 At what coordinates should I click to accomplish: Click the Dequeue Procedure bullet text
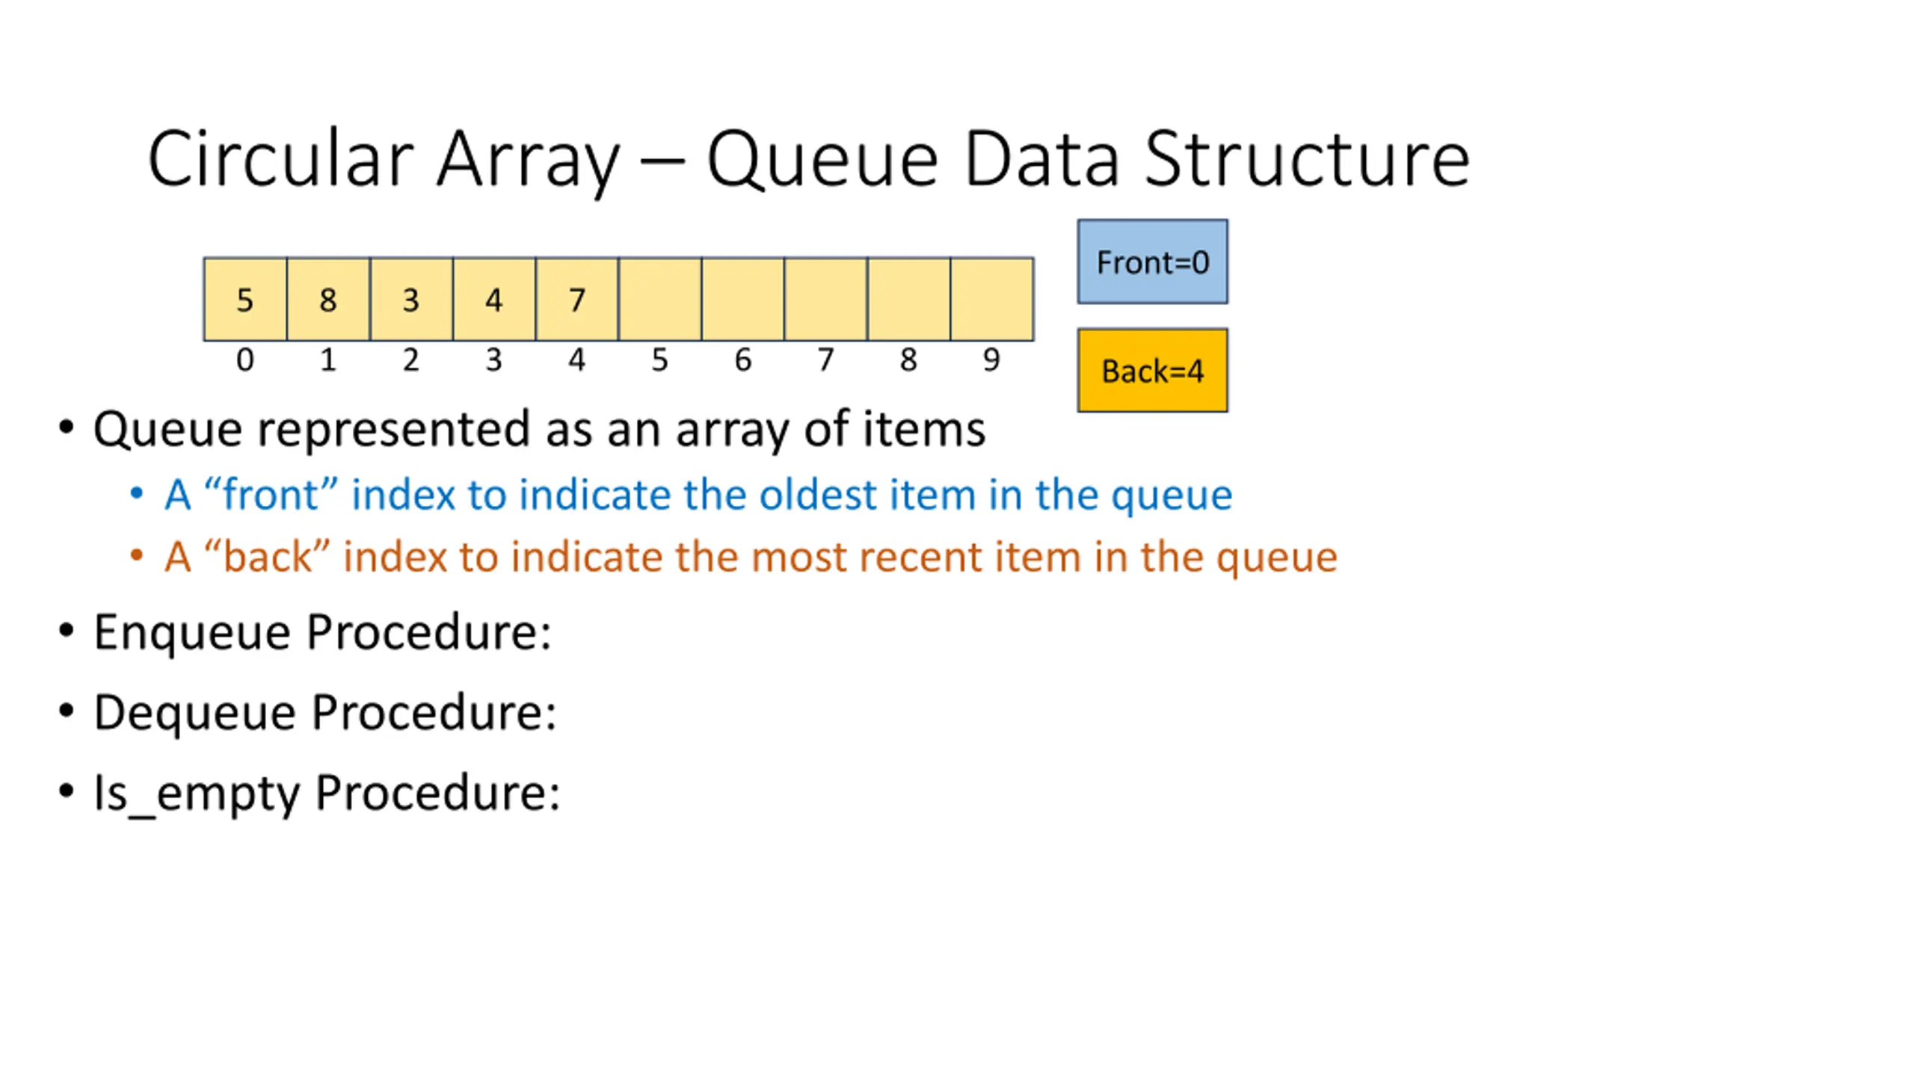pos(325,713)
